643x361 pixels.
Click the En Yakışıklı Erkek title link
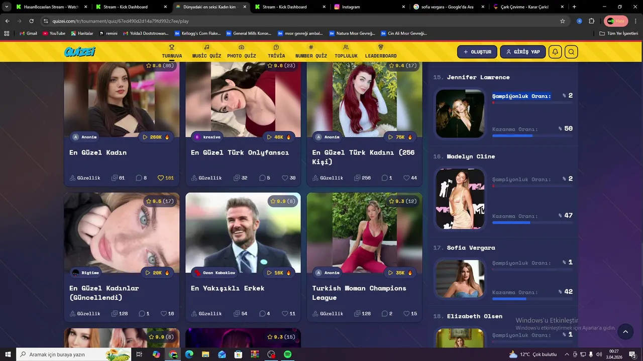[228, 288]
